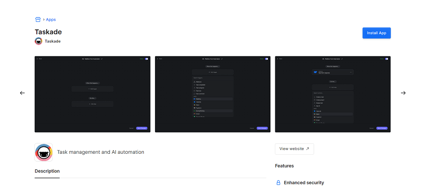The height and width of the screenshot is (188, 427).
Task: Open the Apps breadcrumb link
Action: click(x=51, y=20)
